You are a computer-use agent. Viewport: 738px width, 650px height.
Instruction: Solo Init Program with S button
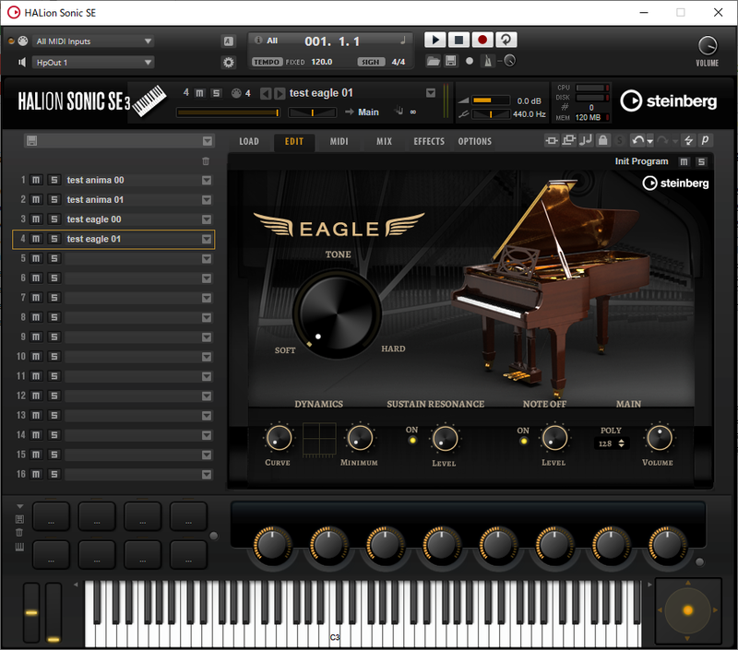pyautogui.click(x=701, y=161)
